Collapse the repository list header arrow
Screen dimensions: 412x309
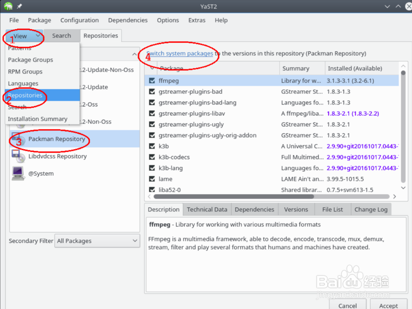coord(135,54)
